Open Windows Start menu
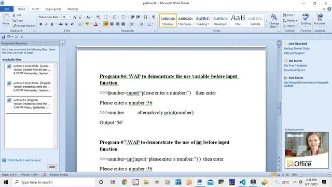The image size is (332, 187). (x=6, y=182)
